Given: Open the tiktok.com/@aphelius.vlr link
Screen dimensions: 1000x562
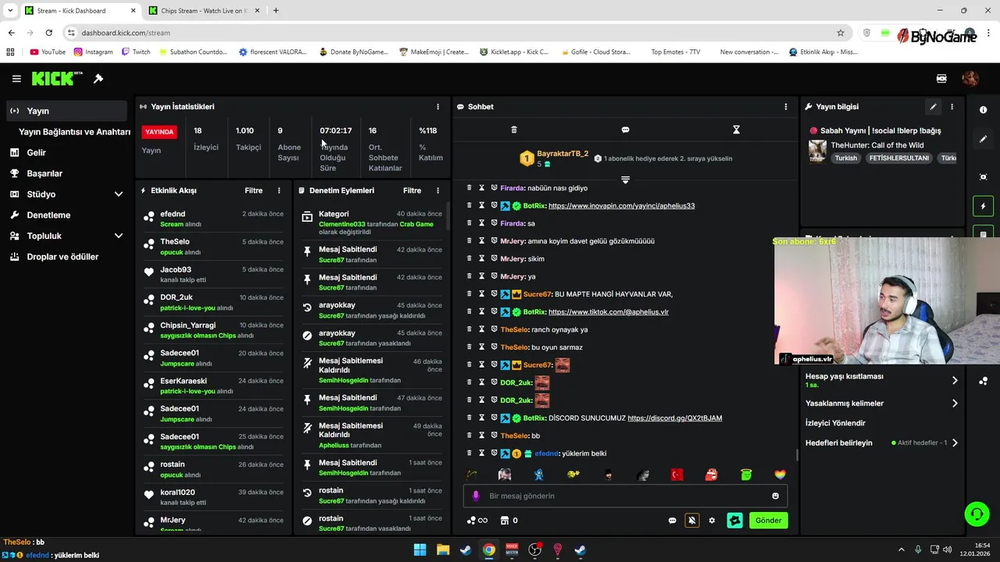Looking at the screenshot, I should coord(609,312).
